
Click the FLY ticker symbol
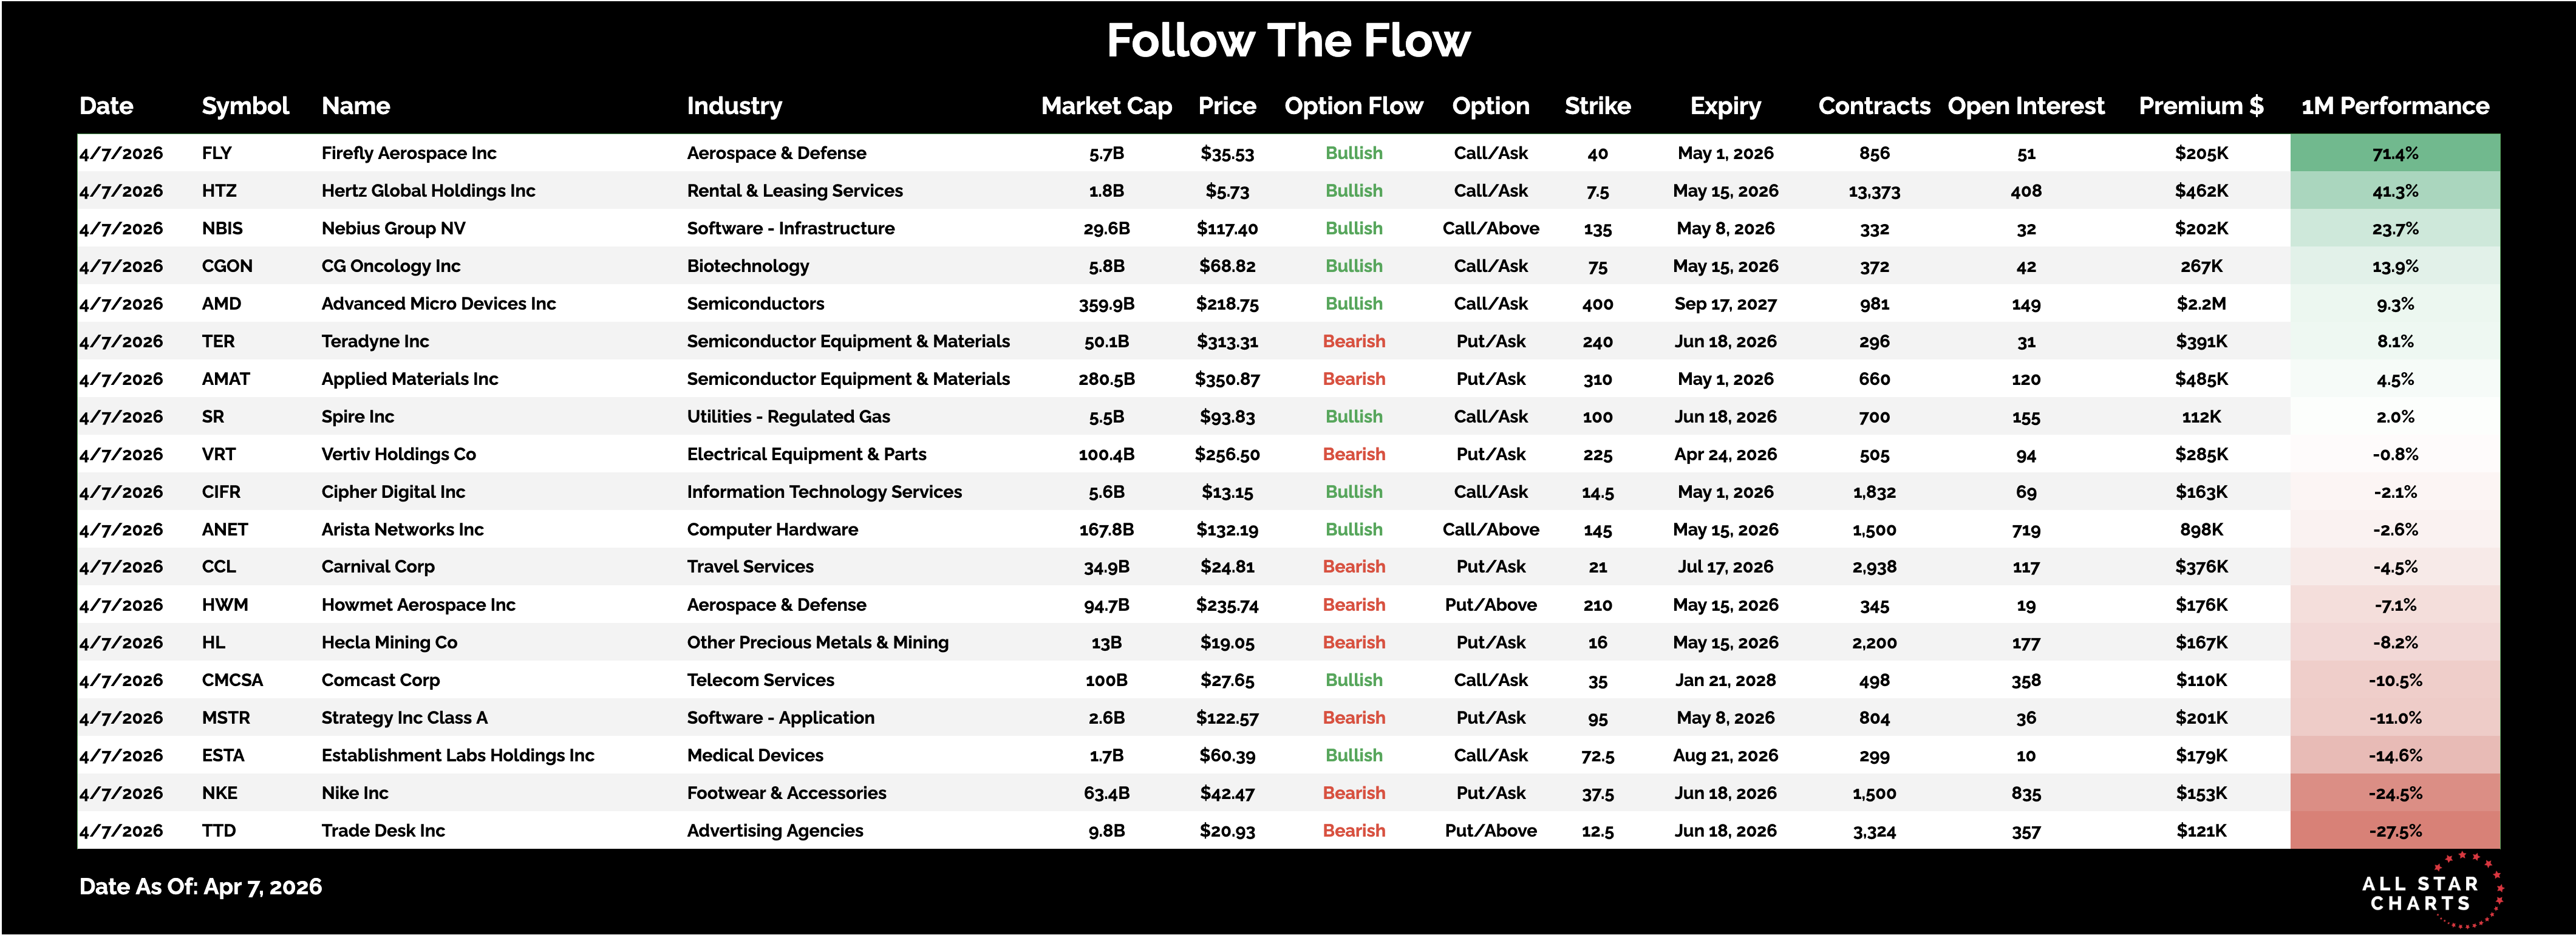click(x=217, y=153)
